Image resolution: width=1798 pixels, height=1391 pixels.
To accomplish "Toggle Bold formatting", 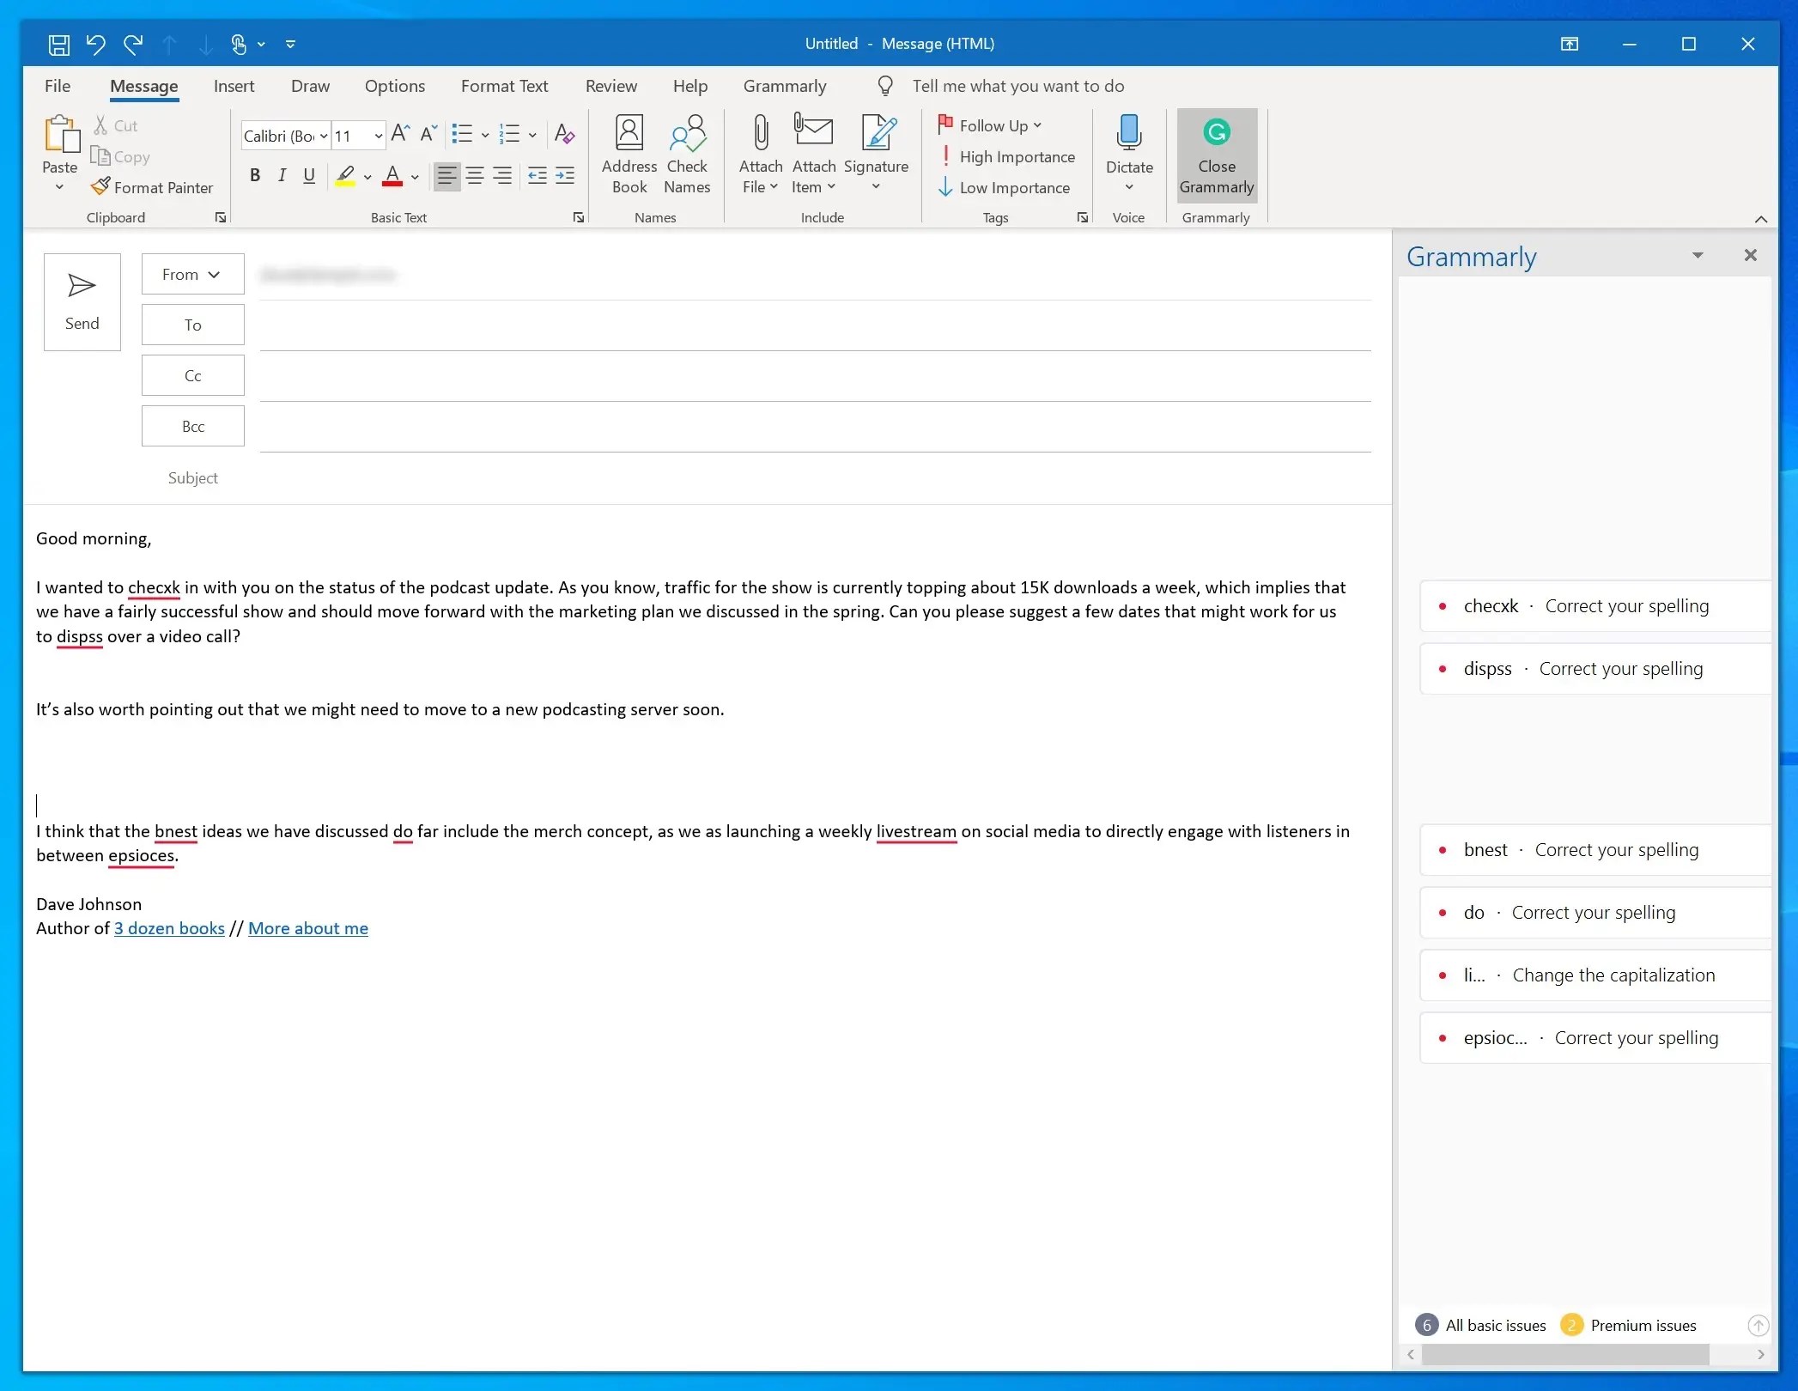I will 254,176.
